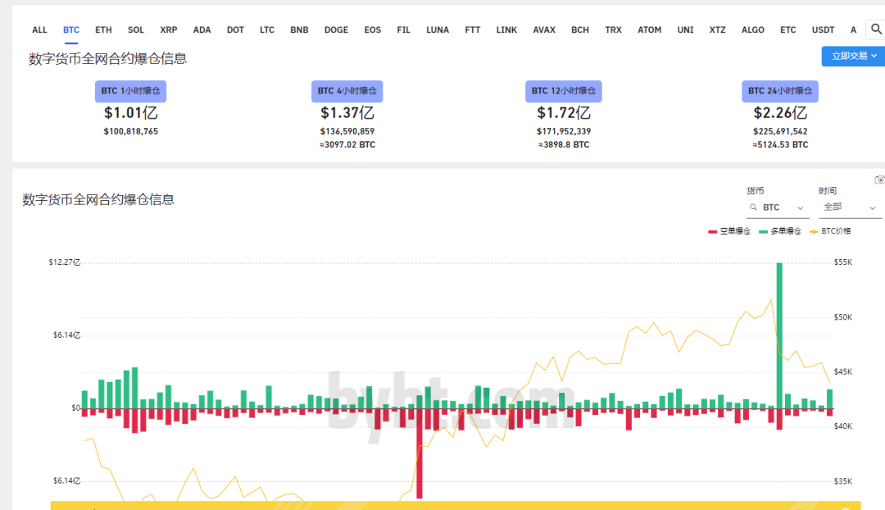
Task: Click the $2.26亿 headline figure
Action: click(780, 113)
